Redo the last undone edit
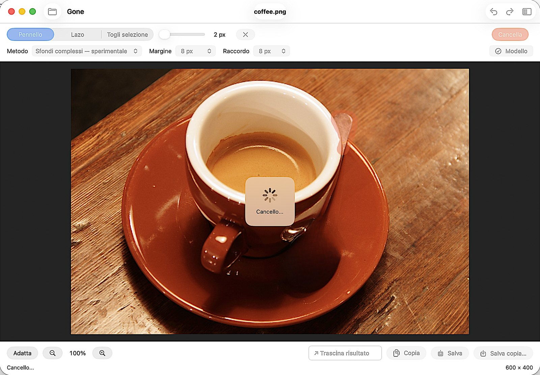The width and height of the screenshot is (540, 375). point(510,12)
